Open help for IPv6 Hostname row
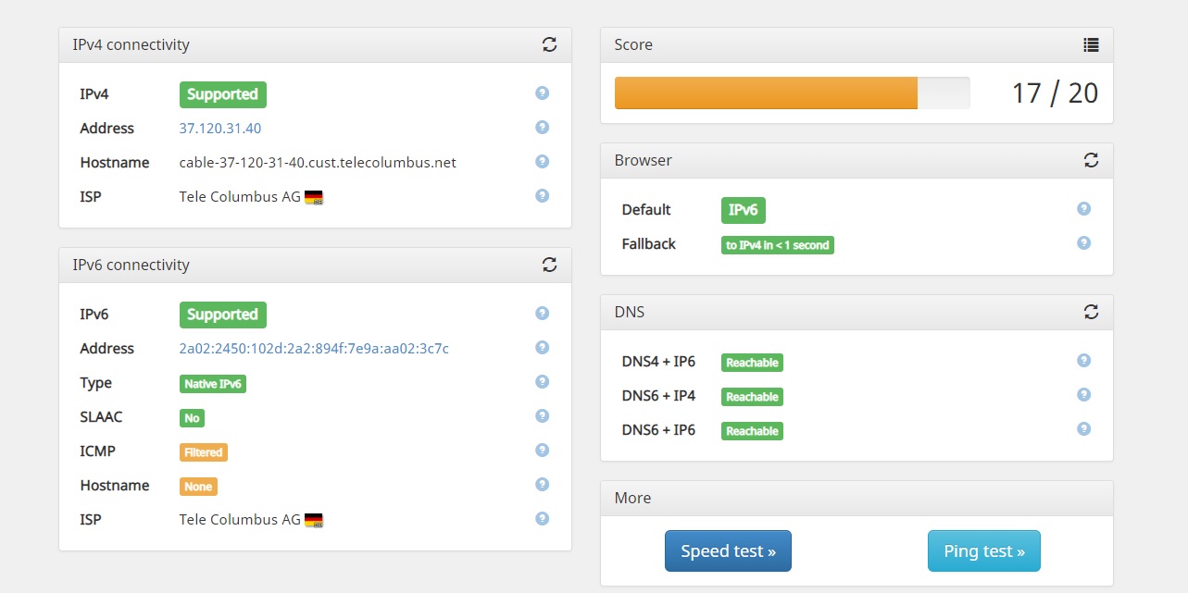 pos(543,485)
